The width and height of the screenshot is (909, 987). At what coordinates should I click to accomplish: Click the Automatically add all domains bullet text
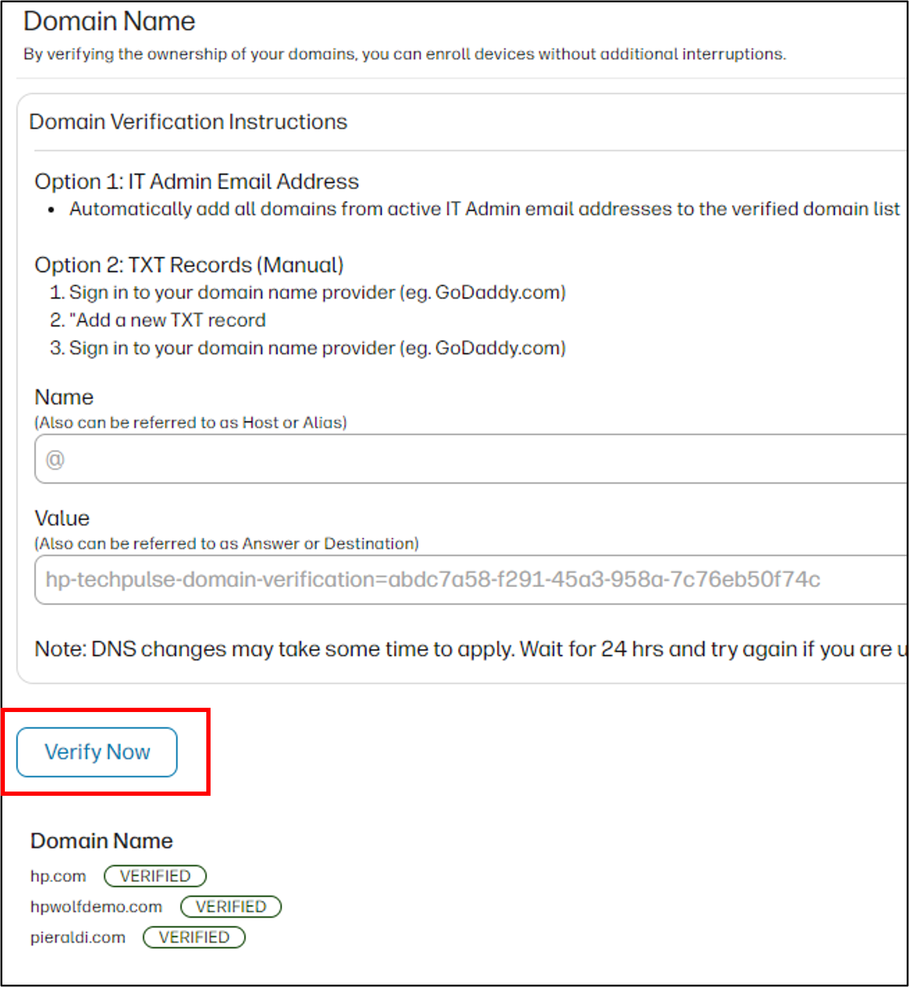click(484, 209)
